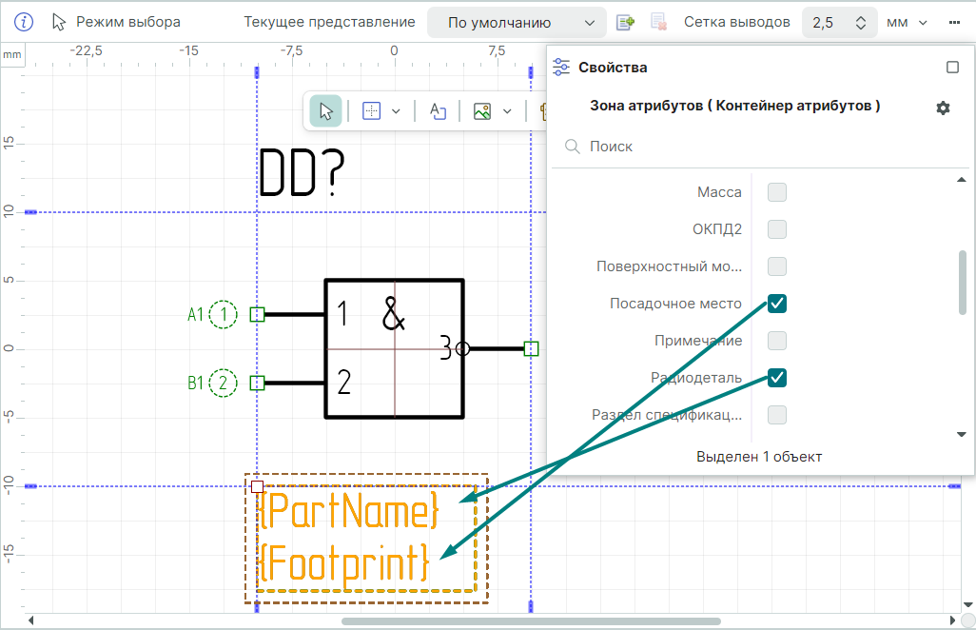Open the properties gear settings
976x630 pixels.
point(943,108)
